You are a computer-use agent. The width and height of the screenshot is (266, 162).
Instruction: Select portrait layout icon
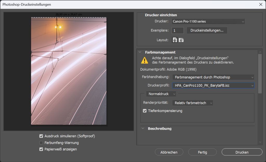[175, 40]
